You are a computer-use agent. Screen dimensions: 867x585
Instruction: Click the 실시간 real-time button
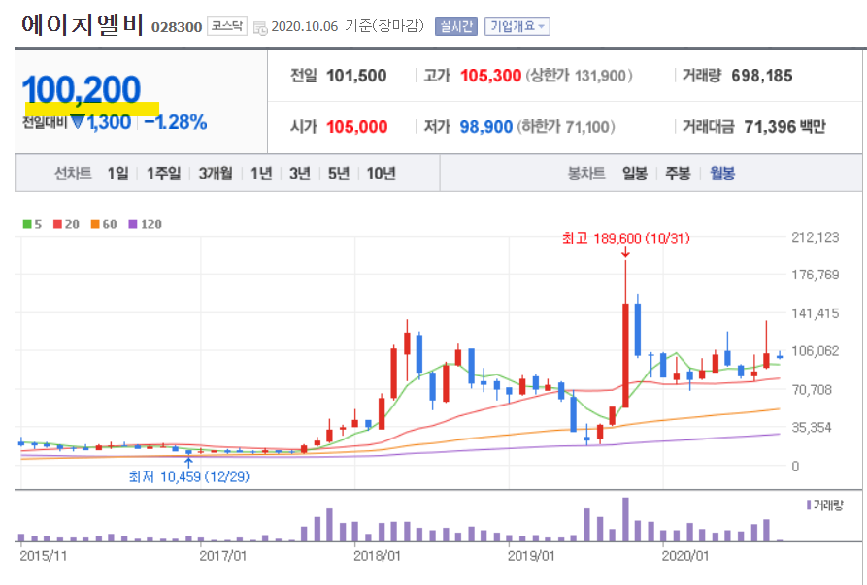coord(456,26)
